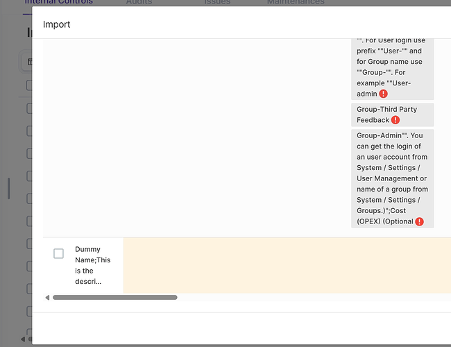The width and height of the screenshot is (451, 347).
Task: Toggle the topmost background list header checkbox
Action: click(29, 85)
